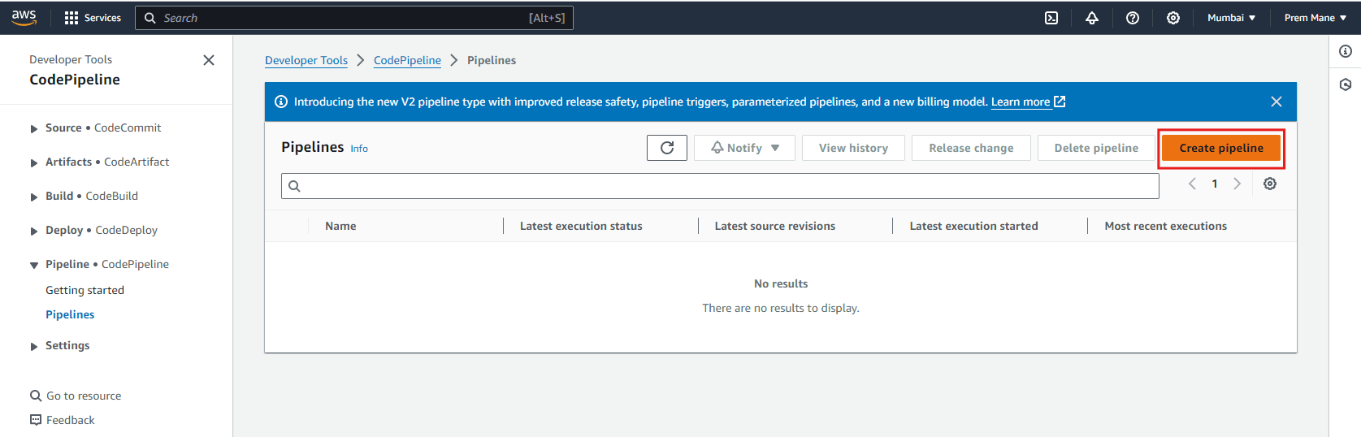The height and width of the screenshot is (437, 1361).
Task: Dismiss the V2 pipeline info banner
Action: tap(1276, 102)
